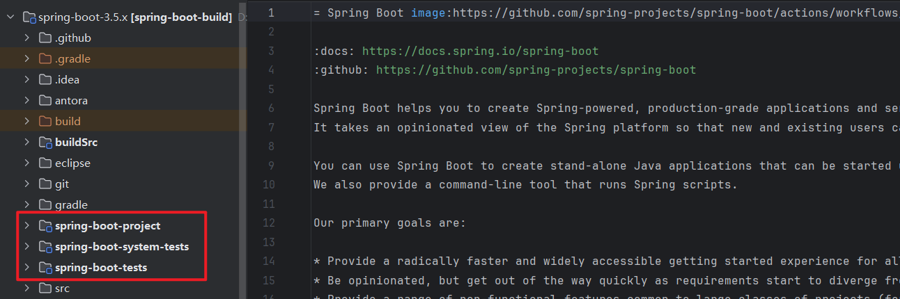Expand the src folder chevron
The image size is (900, 299).
pos(26,288)
